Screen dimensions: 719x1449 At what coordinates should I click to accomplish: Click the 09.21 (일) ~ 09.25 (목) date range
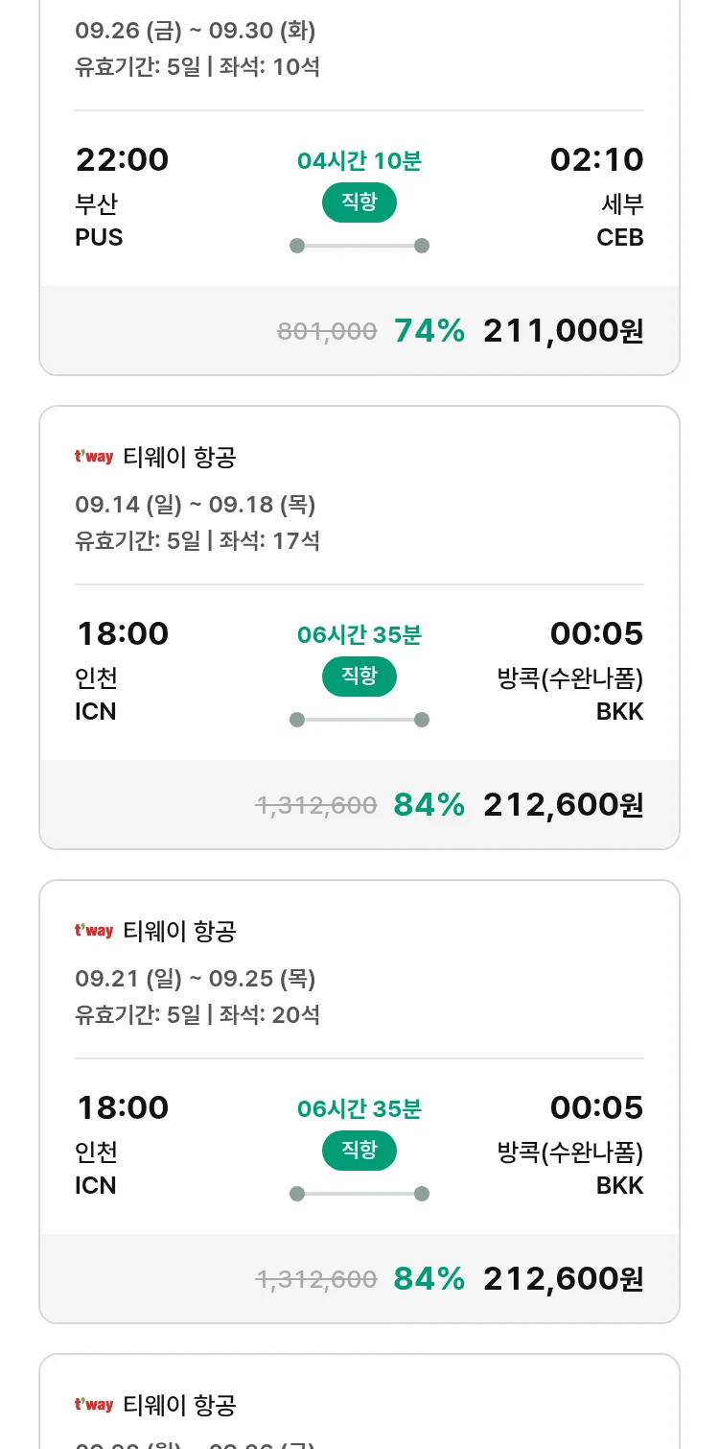[196, 979]
